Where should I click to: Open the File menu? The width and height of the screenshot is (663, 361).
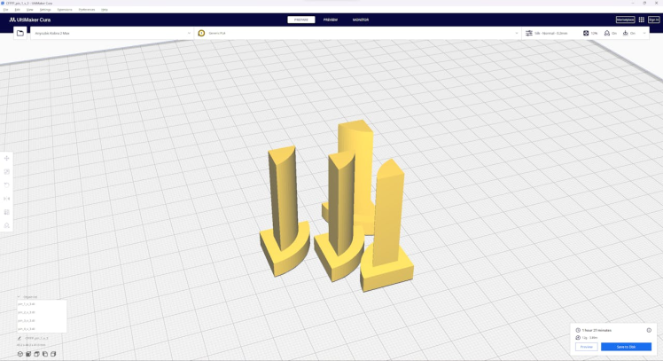[x=5, y=9]
